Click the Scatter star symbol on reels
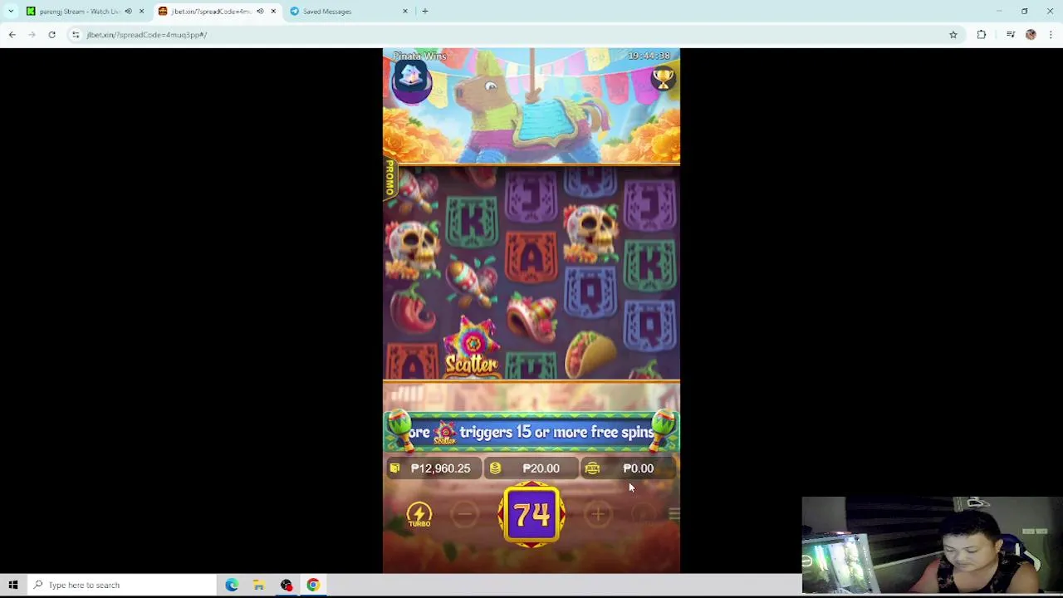 [x=472, y=346]
